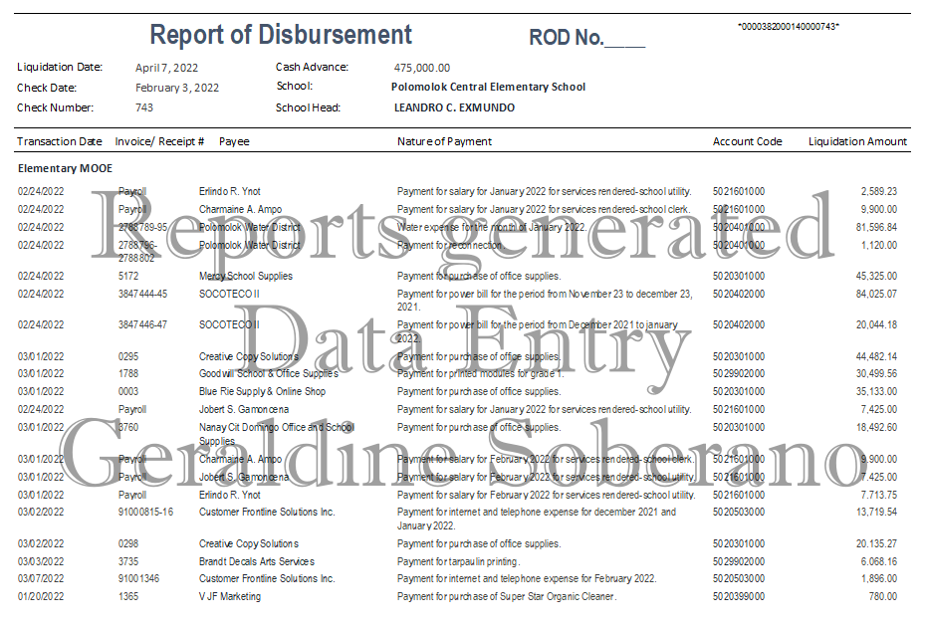Select payee Mercy School Supplies
This screenshot has width=926, height=627.
[x=246, y=276]
